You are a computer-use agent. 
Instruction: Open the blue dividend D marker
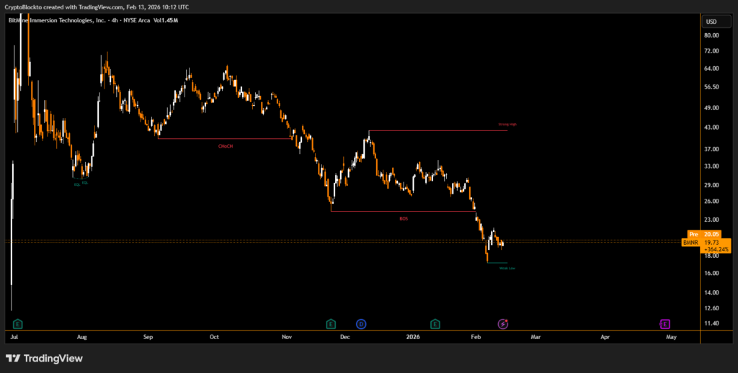tap(362, 323)
